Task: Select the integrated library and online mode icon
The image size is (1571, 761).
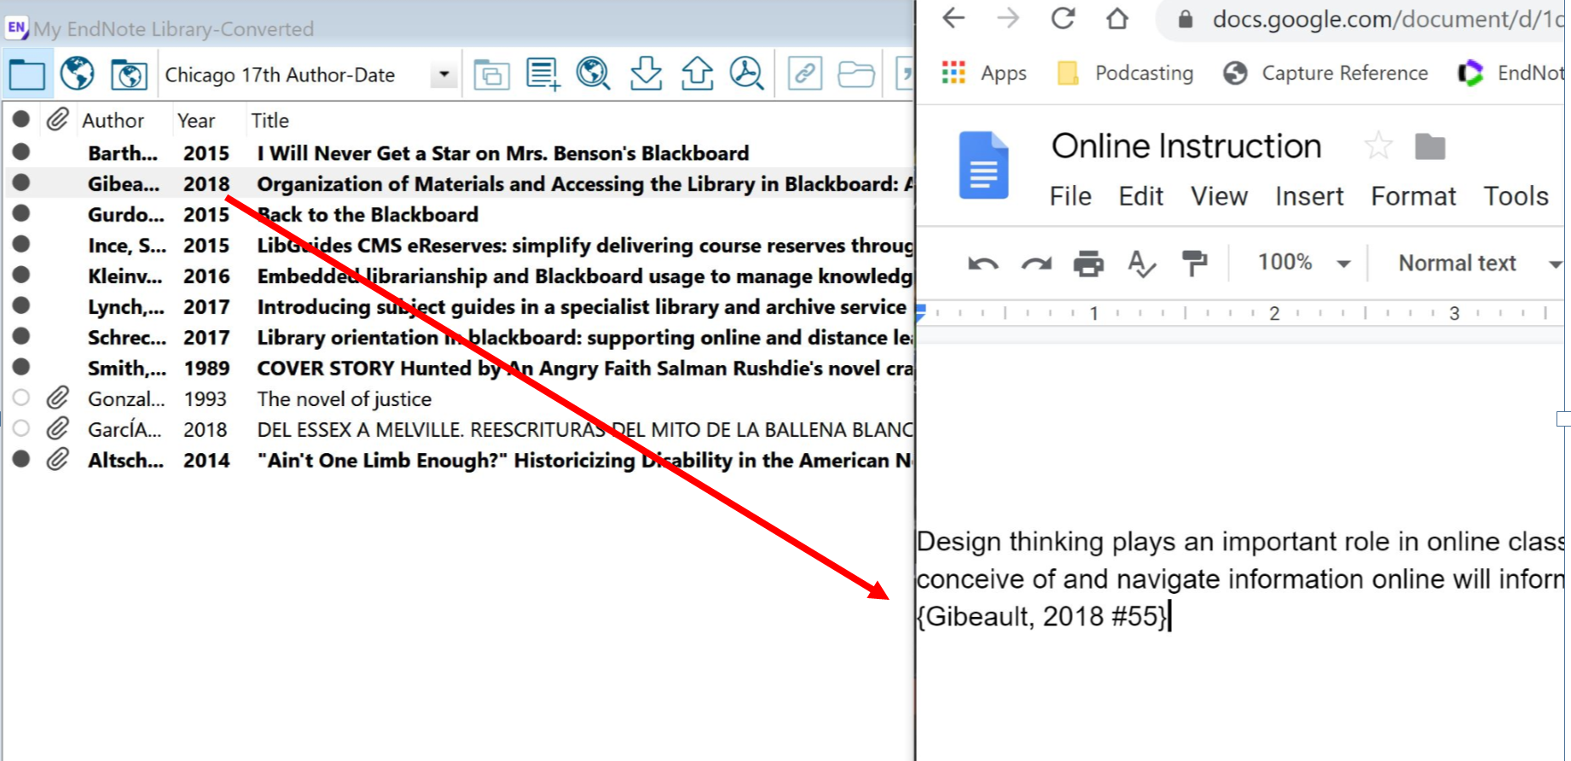Action: [x=129, y=75]
